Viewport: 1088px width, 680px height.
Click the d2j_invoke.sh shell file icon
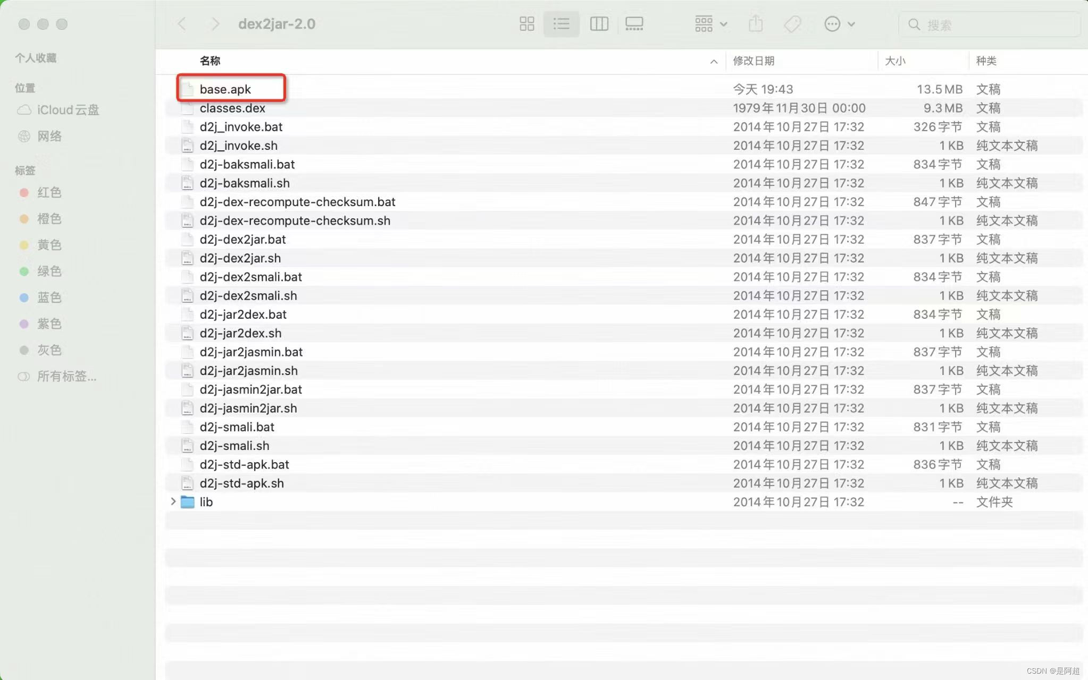coord(187,146)
